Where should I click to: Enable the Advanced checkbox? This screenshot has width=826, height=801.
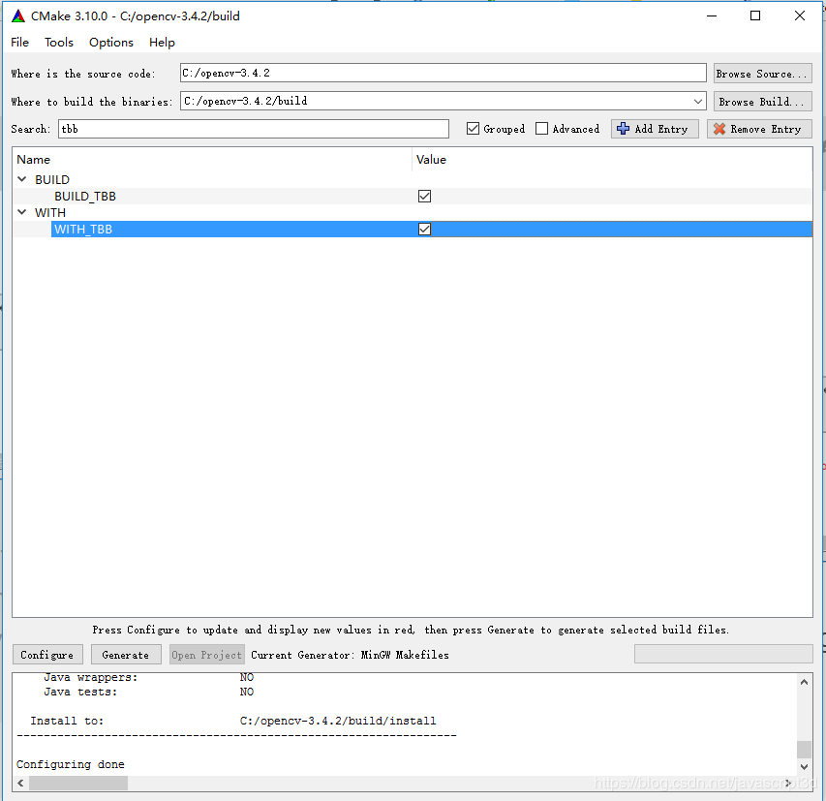(x=541, y=129)
